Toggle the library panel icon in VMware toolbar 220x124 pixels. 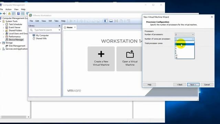(x=106, y=21)
